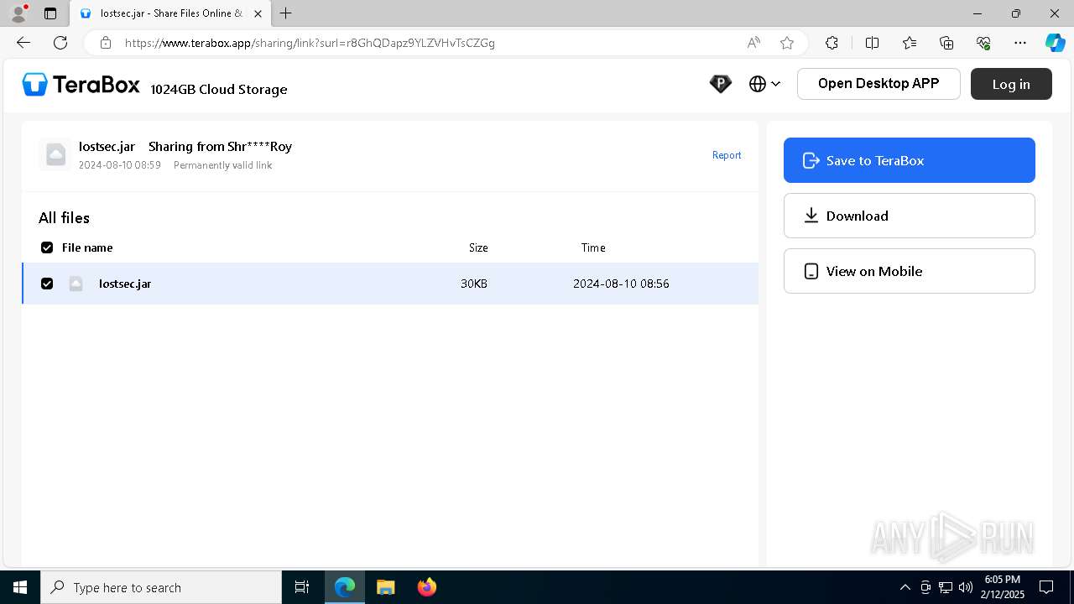1074x604 pixels.
Task: Open the Copilot sidebar icon
Action: tap(1055, 43)
